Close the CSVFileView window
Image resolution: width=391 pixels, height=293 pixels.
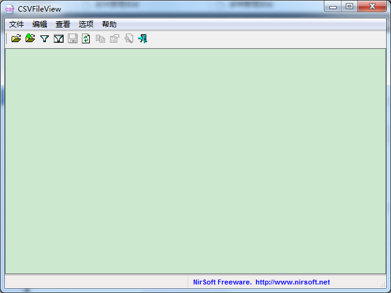point(372,7)
